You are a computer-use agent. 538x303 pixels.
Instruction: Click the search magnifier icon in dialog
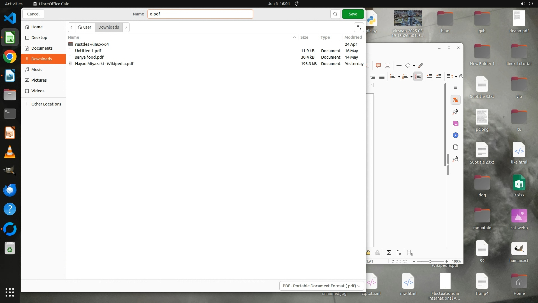(x=335, y=14)
